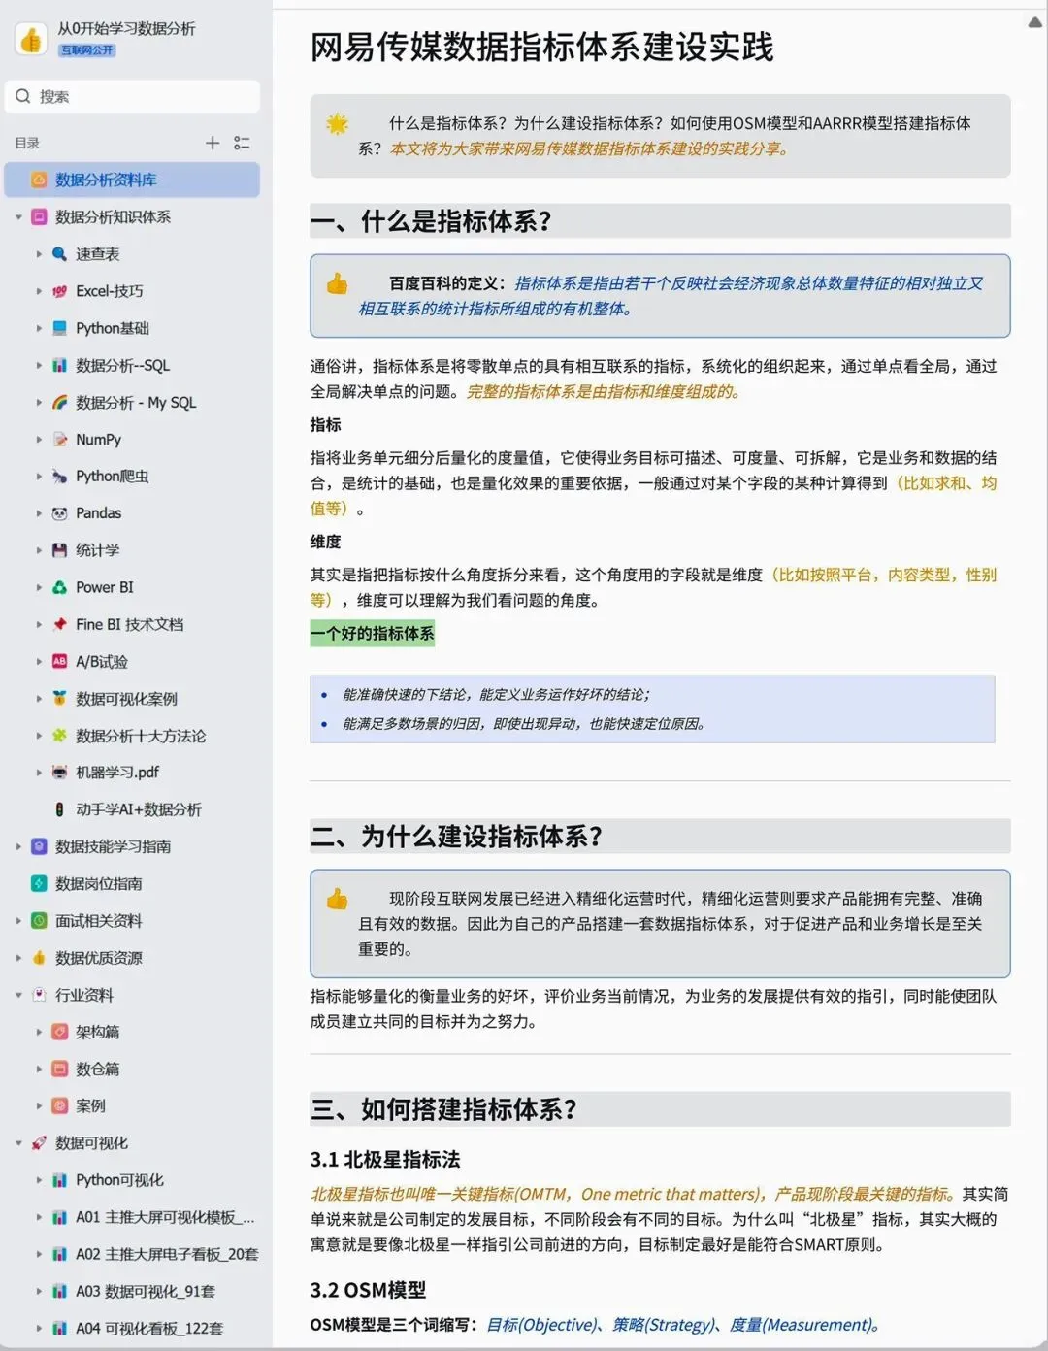Click the thumbs-up knowledge base logo
Screen dimensions: 1048x1351
tap(31, 39)
